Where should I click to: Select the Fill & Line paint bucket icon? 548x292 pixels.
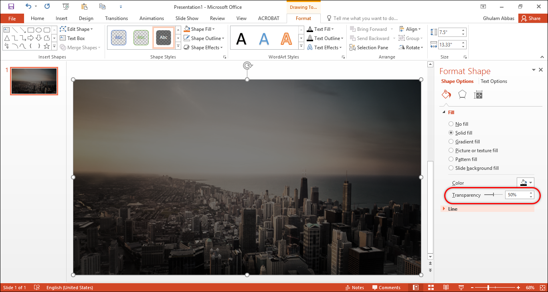(446, 95)
